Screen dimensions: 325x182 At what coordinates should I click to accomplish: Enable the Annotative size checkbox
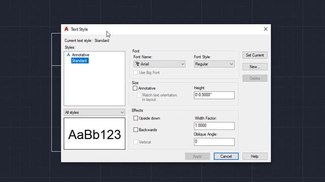tap(135, 88)
